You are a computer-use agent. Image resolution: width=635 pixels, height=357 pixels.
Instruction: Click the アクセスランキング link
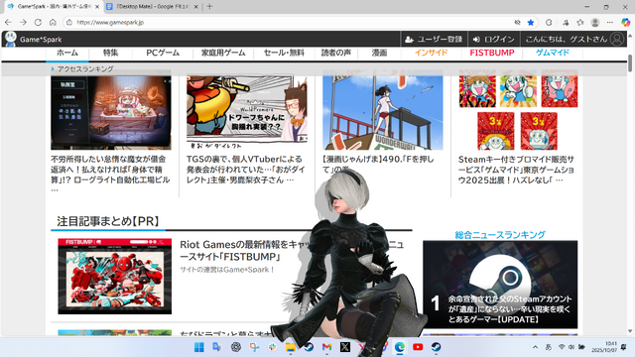pos(85,68)
